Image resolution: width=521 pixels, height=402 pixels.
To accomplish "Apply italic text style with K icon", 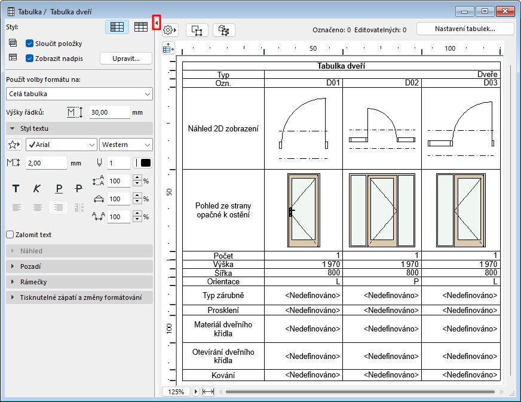I will click(x=37, y=189).
